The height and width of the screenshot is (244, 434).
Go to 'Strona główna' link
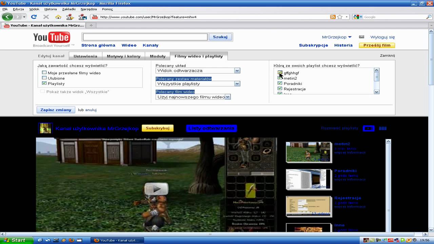pyautogui.click(x=98, y=45)
